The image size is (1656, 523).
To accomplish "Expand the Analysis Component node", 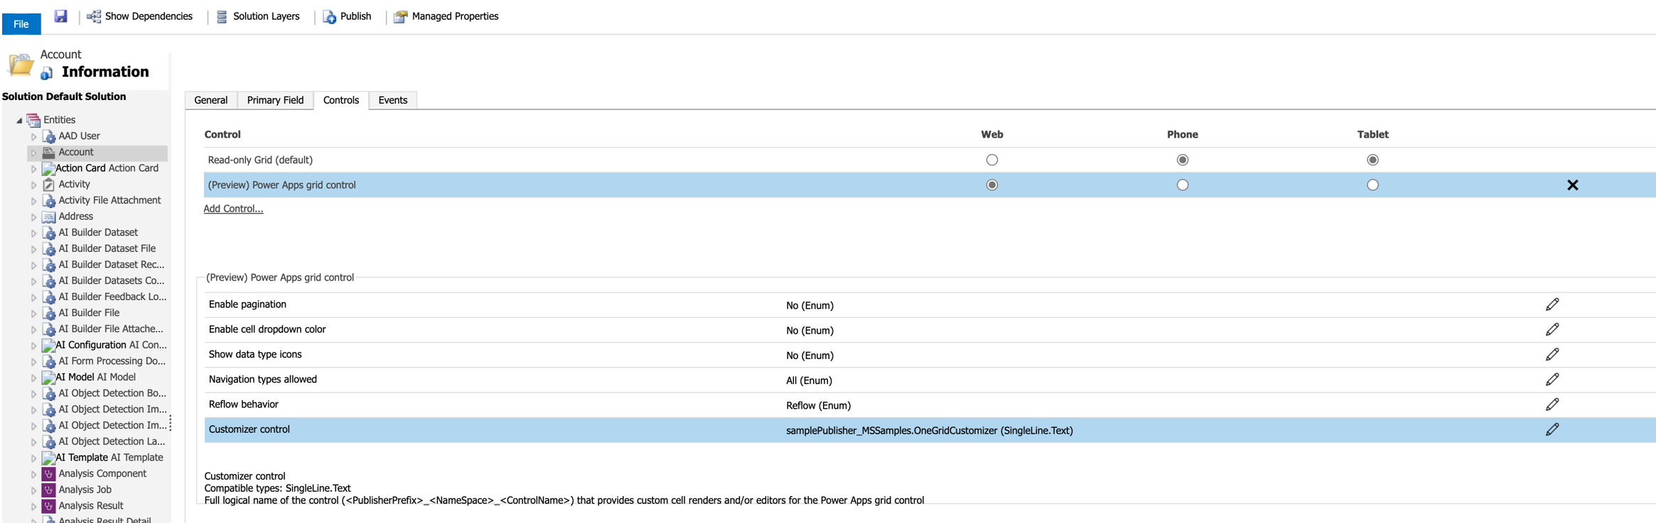I will pos(33,474).
